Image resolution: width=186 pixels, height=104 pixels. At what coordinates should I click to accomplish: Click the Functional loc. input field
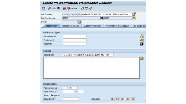coord(75,36)
